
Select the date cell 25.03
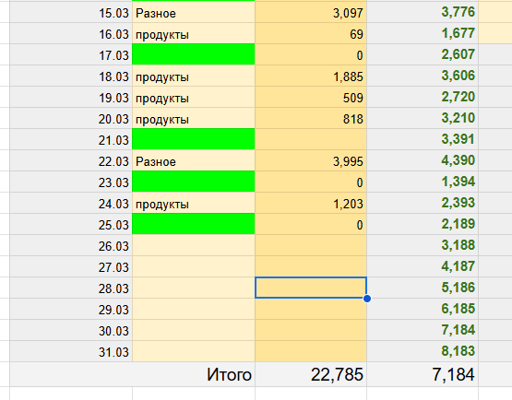pyautogui.click(x=71, y=225)
